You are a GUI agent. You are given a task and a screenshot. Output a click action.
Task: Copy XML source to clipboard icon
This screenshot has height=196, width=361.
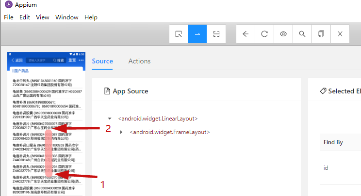click(321, 34)
